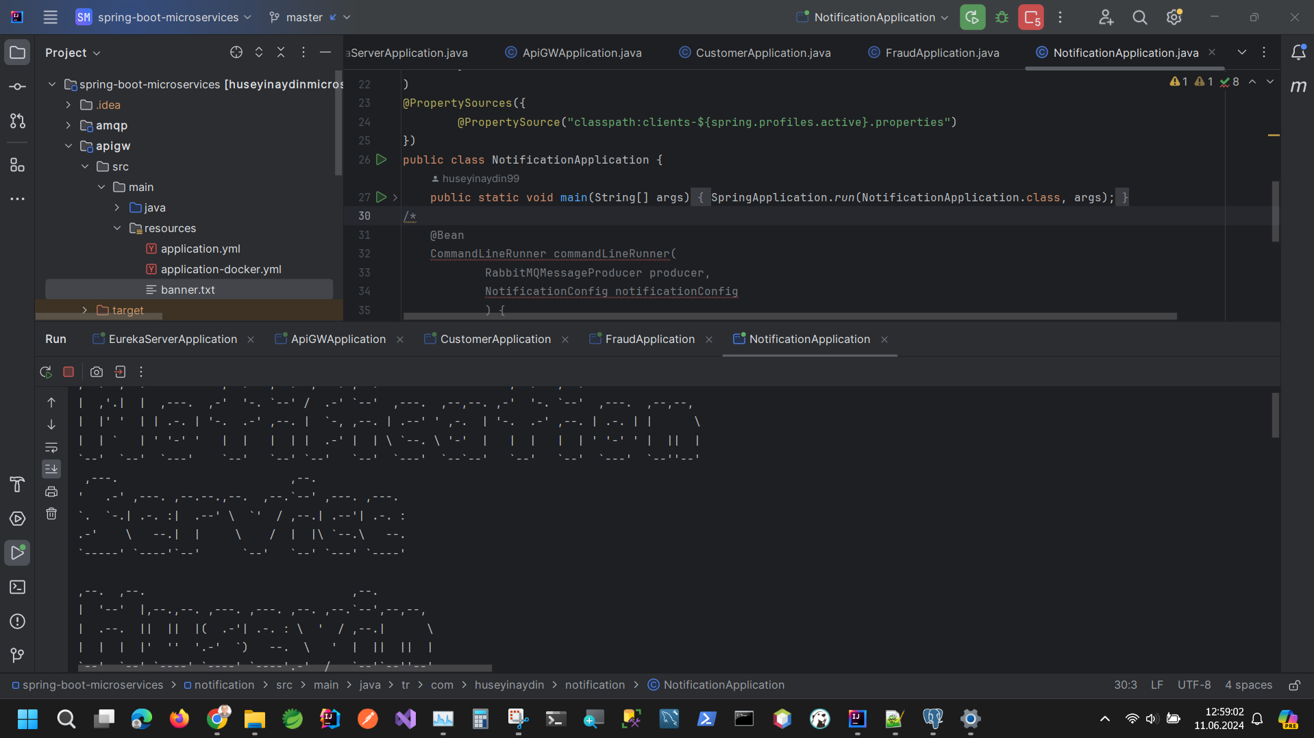This screenshot has width=1314, height=738.
Task: Open Windows Start menu
Action: (x=27, y=719)
